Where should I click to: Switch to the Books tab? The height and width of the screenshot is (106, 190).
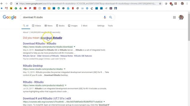tap(60, 26)
